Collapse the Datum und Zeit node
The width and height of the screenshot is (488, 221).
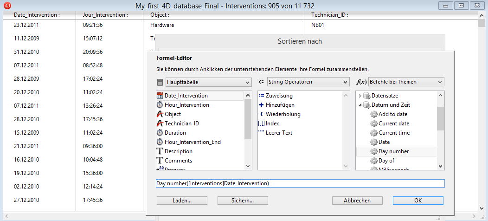pos(360,105)
